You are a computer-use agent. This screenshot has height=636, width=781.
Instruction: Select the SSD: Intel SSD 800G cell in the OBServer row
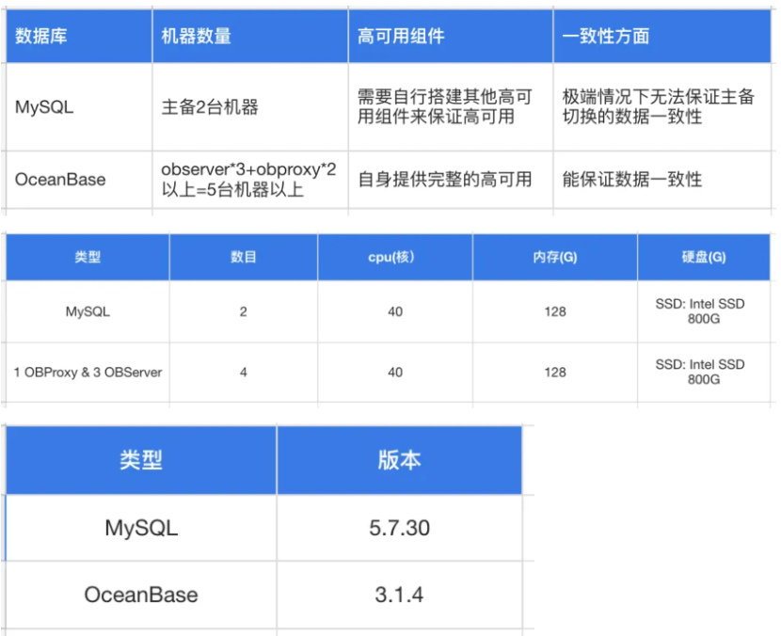(x=704, y=372)
